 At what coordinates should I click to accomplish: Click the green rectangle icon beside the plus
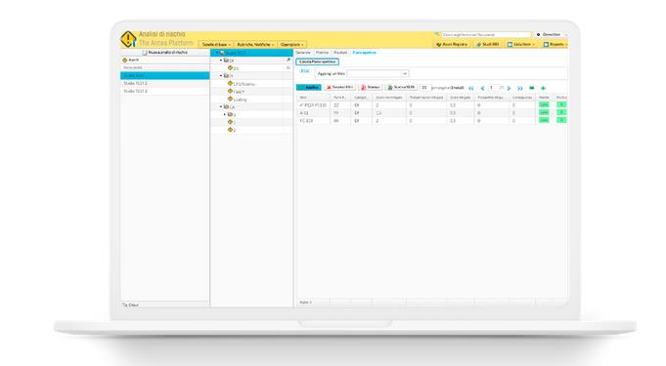(531, 88)
